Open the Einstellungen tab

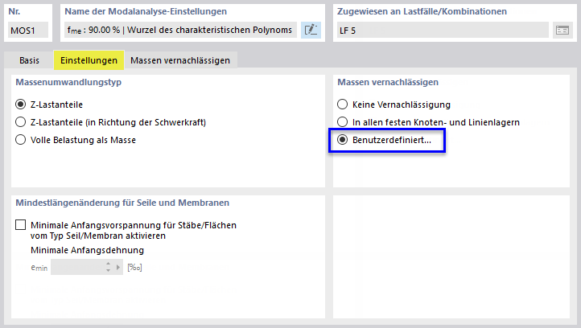(x=89, y=60)
